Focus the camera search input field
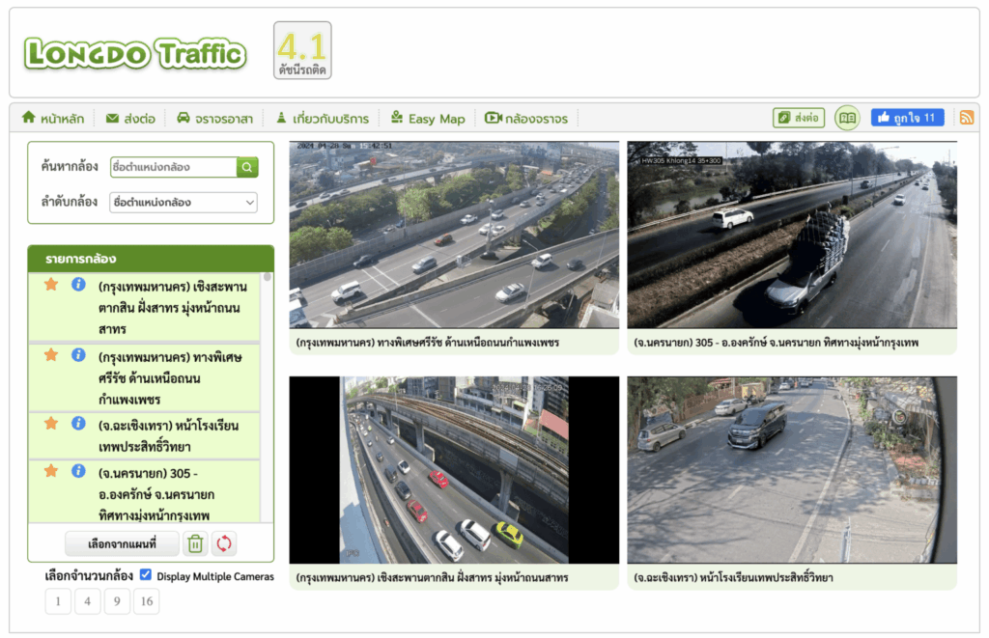The width and height of the screenshot is (989, 638). (174, 167)
